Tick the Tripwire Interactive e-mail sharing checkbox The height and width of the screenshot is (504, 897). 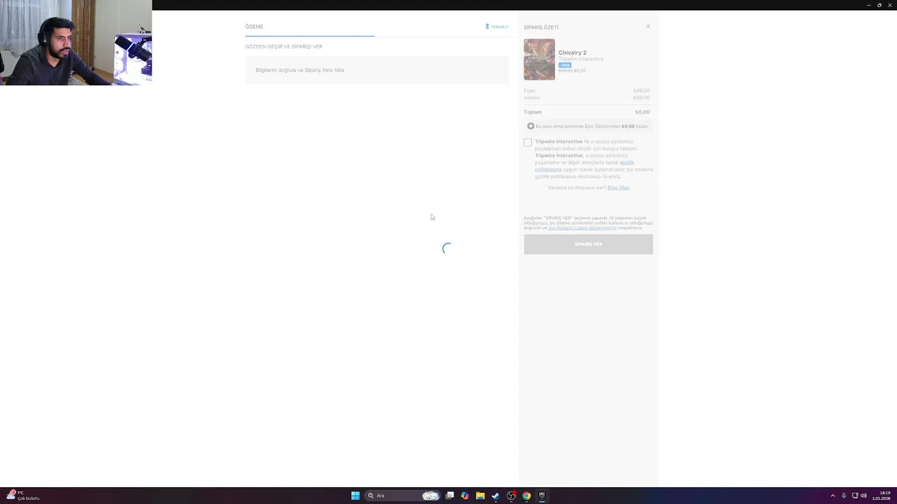[x=528, y=142]
